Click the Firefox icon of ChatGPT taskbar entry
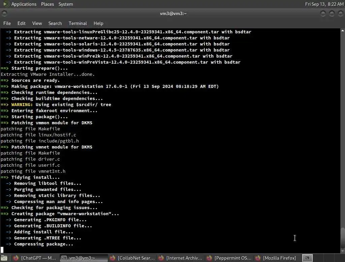Image resolution: width=345 pixels, height=262 pixels. coord(16,258)
